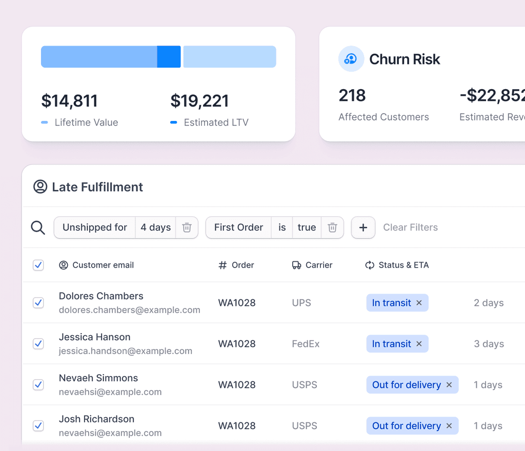
Task: Click the Order hash icon in header
Action: tap(223, 265)
